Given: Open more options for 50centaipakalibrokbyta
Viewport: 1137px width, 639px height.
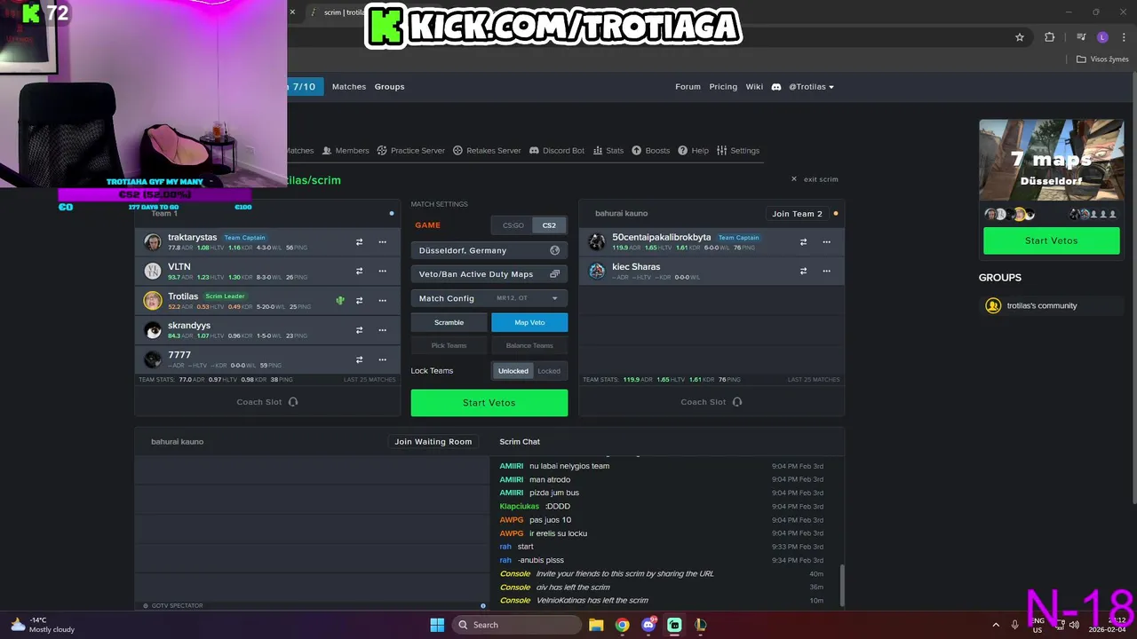Looking at the screenshot, I should (x=826, y=241).
